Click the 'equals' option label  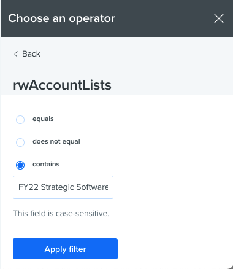tap(43, 119)
